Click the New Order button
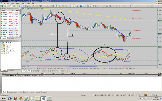This screenshot has width=162, height=101. (31, 6)
